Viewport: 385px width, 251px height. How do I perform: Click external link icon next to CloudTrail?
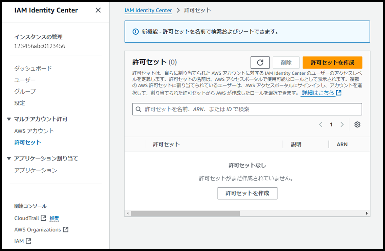click(x=43, y=218)
